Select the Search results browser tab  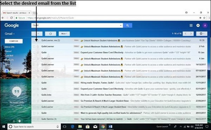[16, 13]
